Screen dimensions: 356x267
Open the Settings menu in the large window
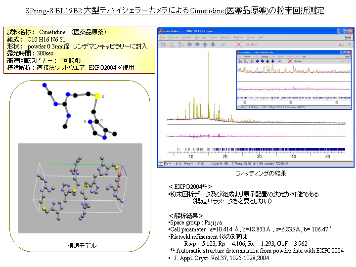point(200,37)
